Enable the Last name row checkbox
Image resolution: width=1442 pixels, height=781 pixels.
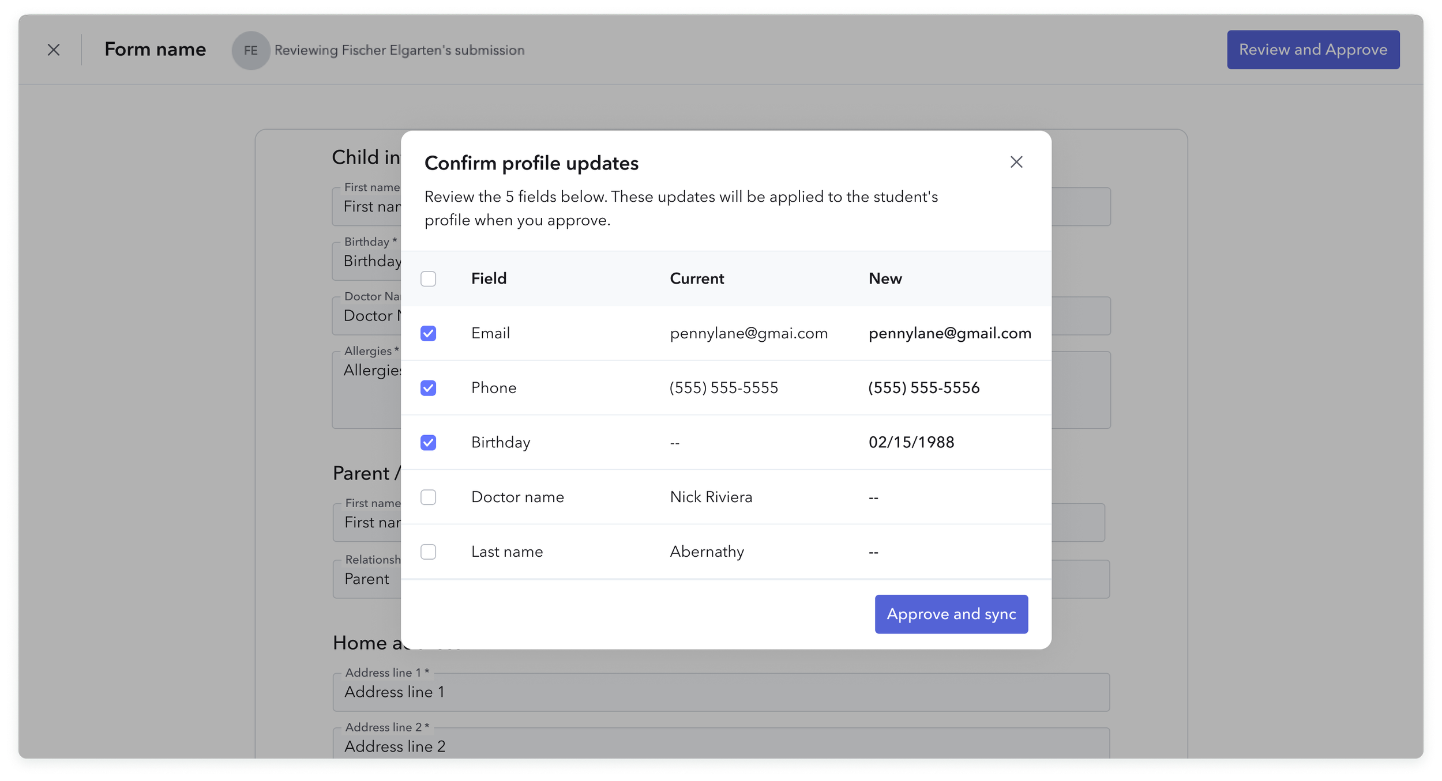428,552
